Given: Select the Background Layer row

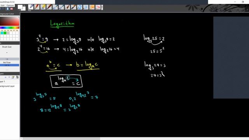Looking at the screenshot, I should pyautogui.click(x=10, y=86).
